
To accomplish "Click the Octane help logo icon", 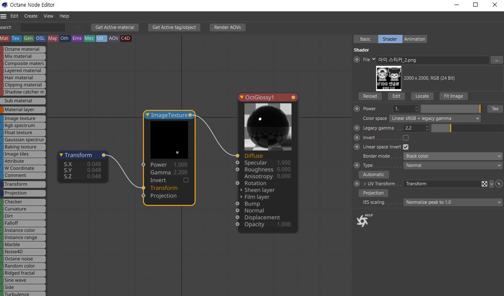I will (363, 221).
